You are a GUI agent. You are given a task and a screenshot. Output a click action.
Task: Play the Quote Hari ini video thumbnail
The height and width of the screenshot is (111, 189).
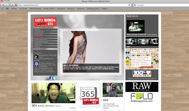click(x=136, y=26)
